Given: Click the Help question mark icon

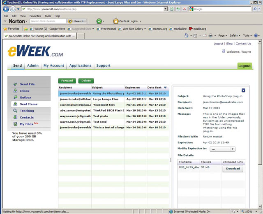Looking at the screenshot, I should tap(256, 35).
